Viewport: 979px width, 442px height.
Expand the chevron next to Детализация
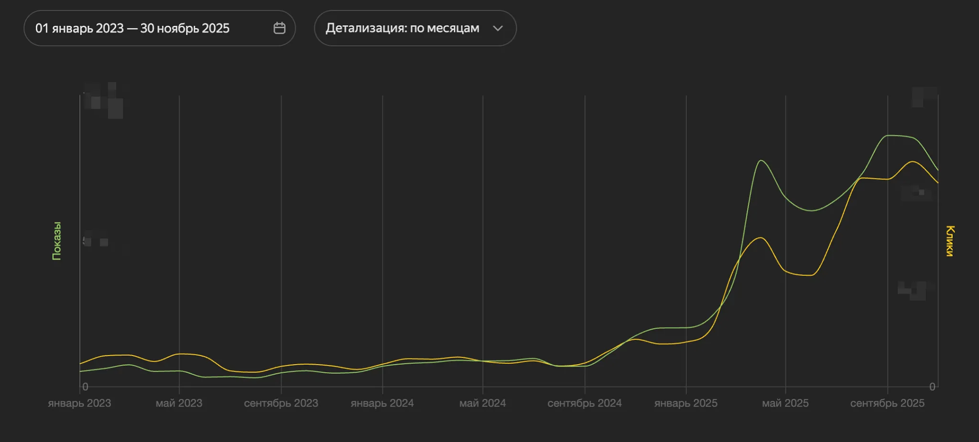497,29
